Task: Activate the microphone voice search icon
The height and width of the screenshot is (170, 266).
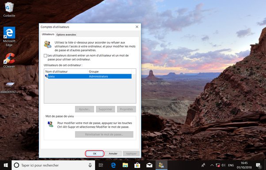Action: point(90,165)
